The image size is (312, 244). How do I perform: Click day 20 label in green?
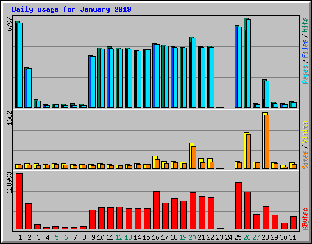pos(192,237)
